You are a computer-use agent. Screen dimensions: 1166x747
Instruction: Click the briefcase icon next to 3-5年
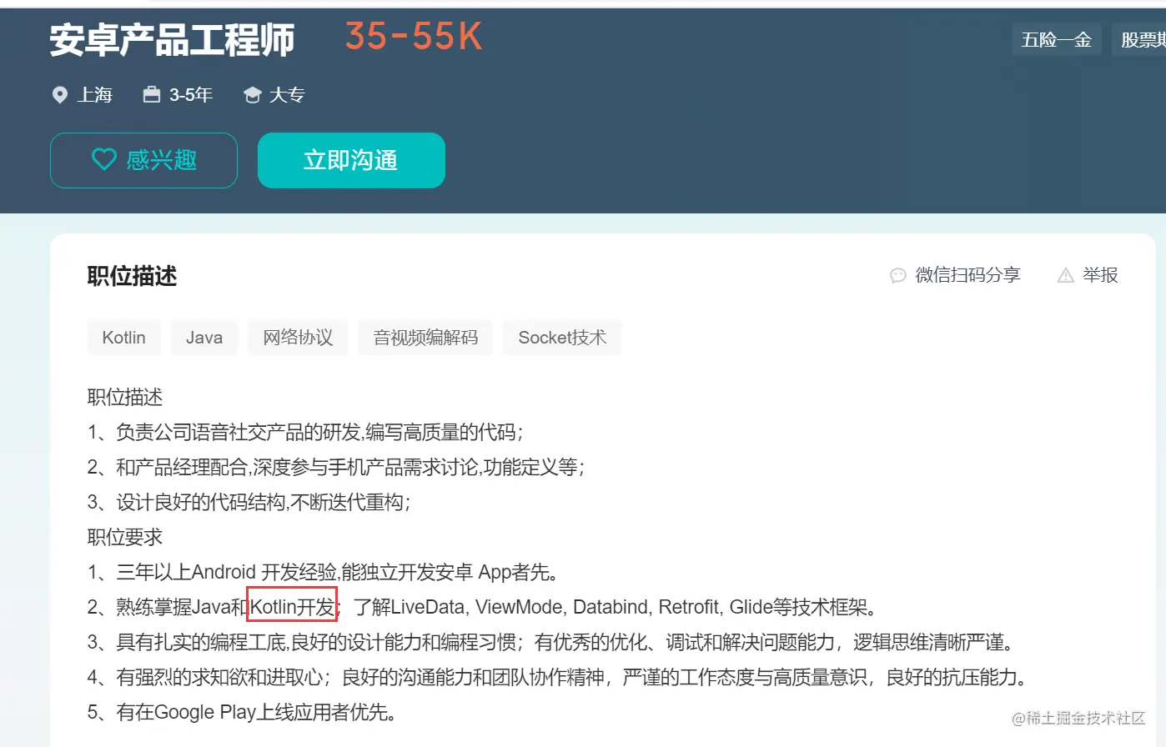coord(151,95)
